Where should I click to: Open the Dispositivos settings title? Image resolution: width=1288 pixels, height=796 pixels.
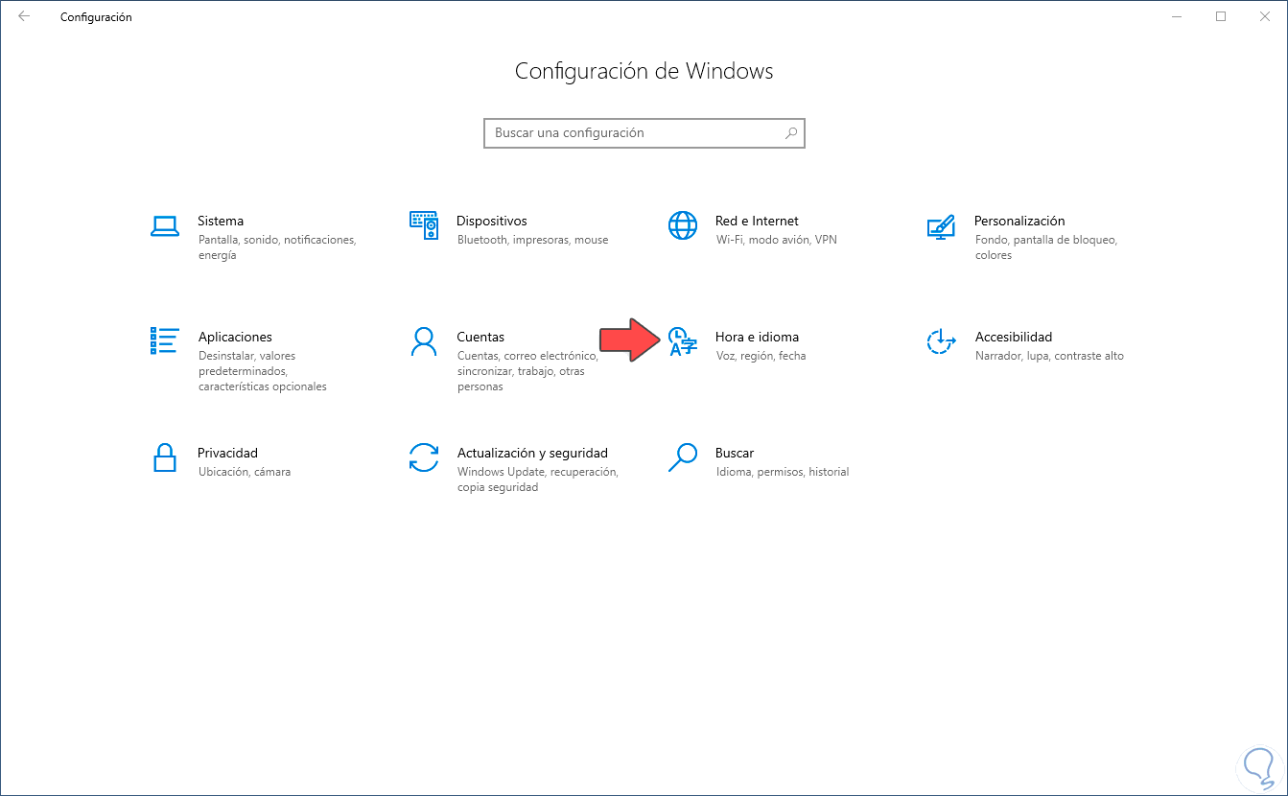[x=492, y=221]
